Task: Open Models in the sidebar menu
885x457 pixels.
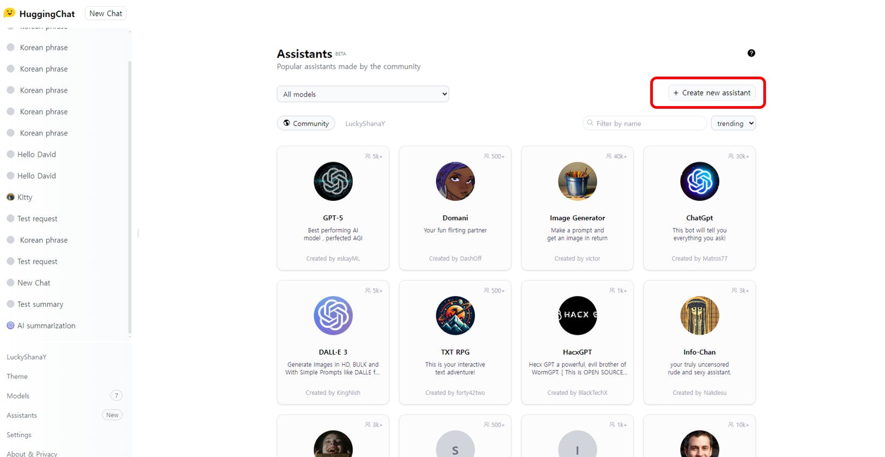Action: (x=18, y=396)
